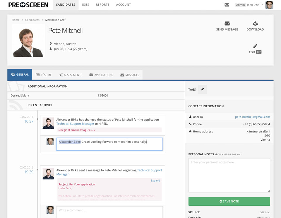Click the personal notes text area
281x218 pixels.
point(229,175)
